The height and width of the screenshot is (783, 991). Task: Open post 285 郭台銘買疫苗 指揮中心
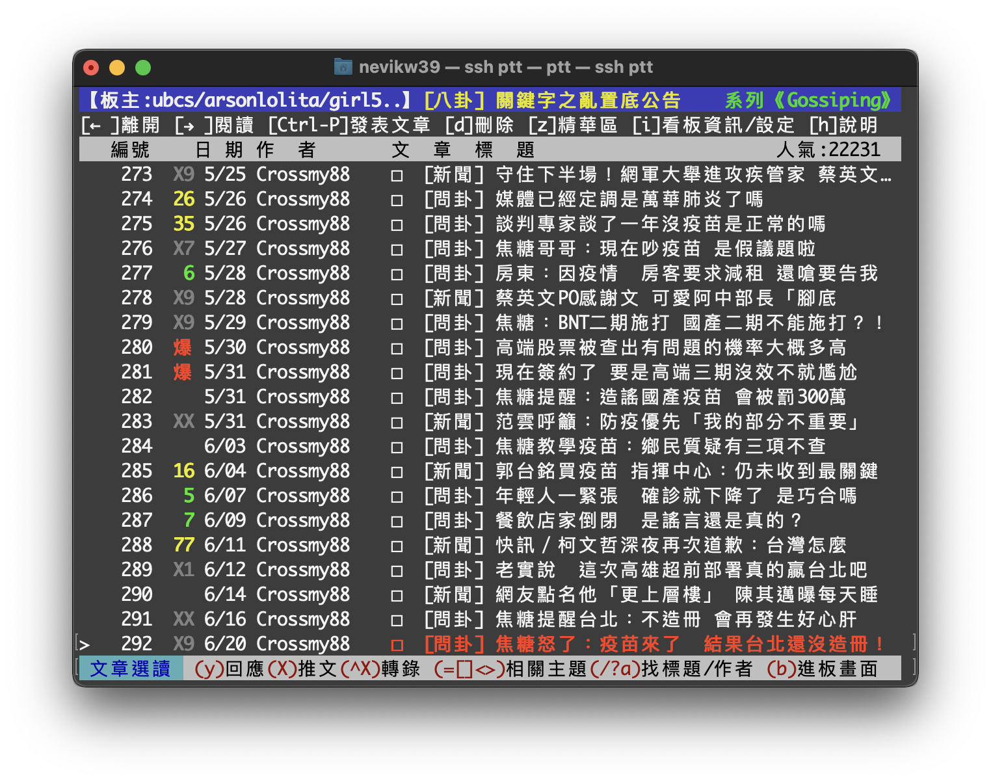[651, 471]
